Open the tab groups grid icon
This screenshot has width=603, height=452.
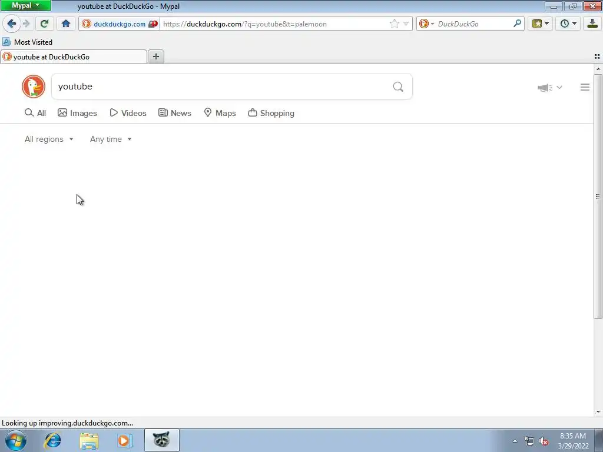pos(597,56)
